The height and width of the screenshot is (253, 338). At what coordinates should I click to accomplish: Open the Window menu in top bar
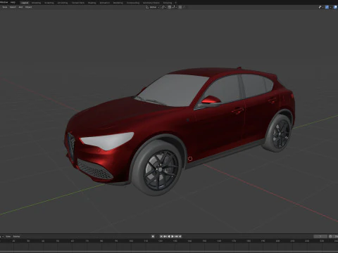pos(4,2)
